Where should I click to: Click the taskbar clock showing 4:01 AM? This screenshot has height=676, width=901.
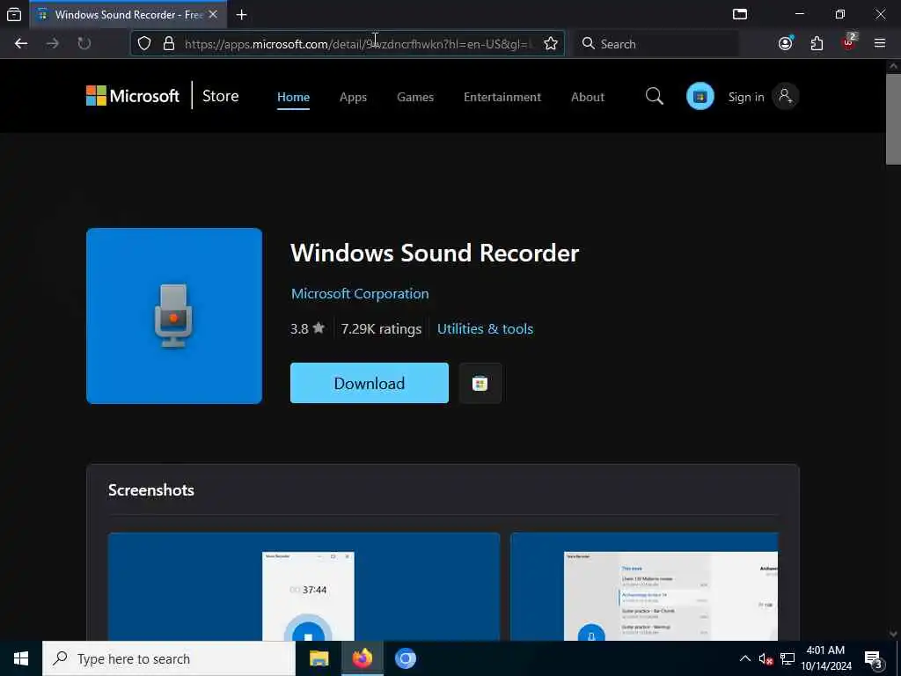coord(825,658)
